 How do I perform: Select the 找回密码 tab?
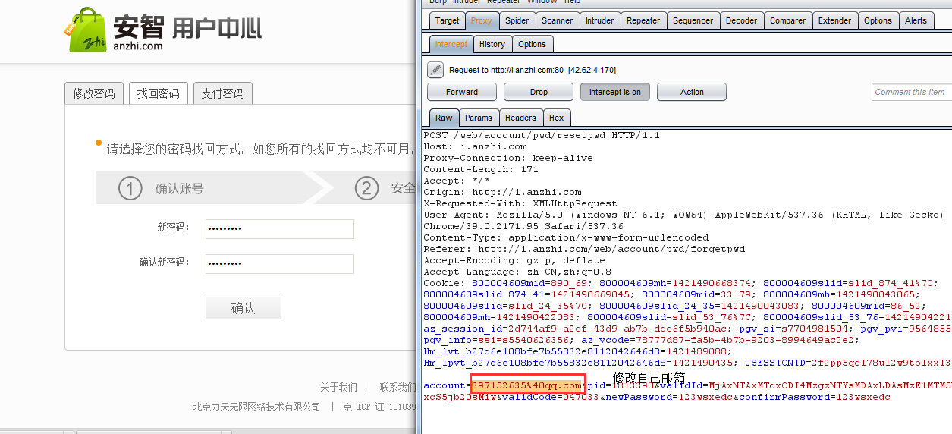pyautogui.click(x=159, y=93)
